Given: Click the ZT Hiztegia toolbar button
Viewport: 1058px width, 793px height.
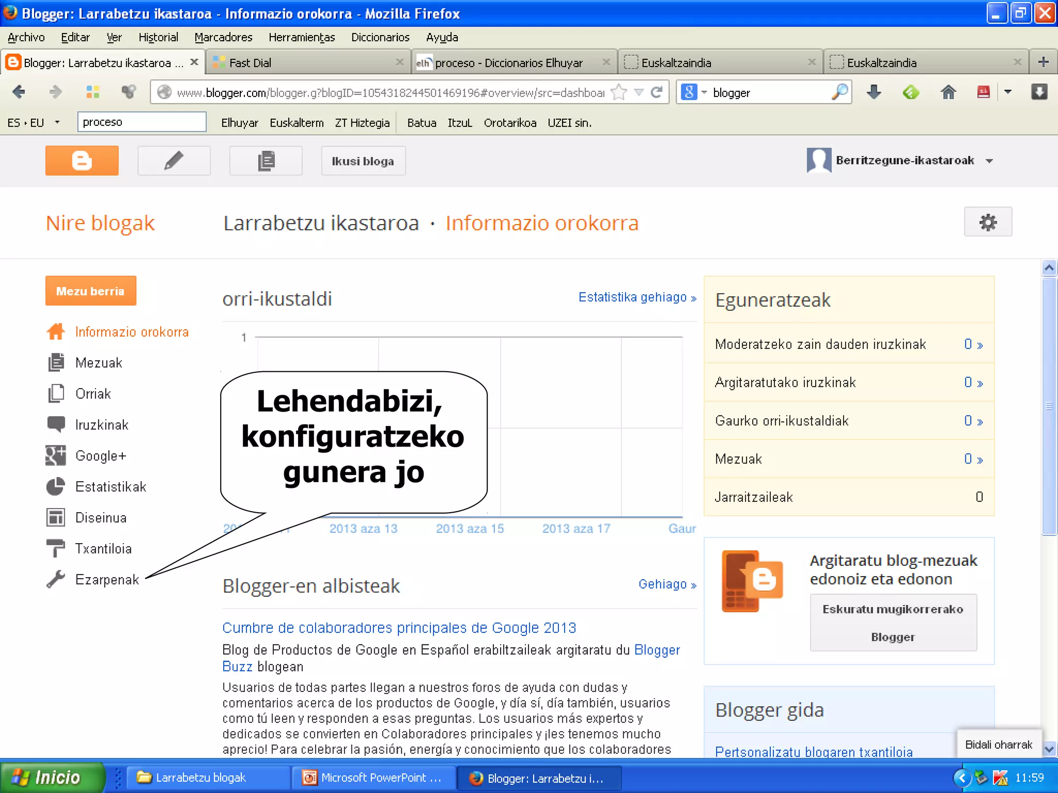Looking at the screenshot, I should click(x=362, y=123).
